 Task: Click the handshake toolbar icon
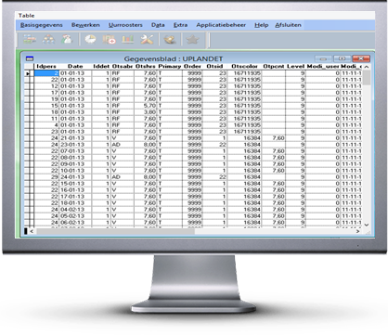coord(170,40)
